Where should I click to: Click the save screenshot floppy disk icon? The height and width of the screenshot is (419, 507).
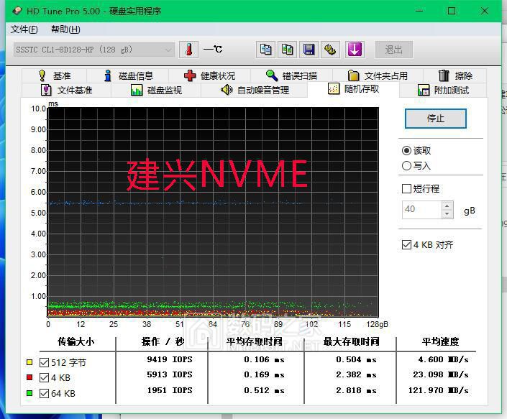click(309, 50)
